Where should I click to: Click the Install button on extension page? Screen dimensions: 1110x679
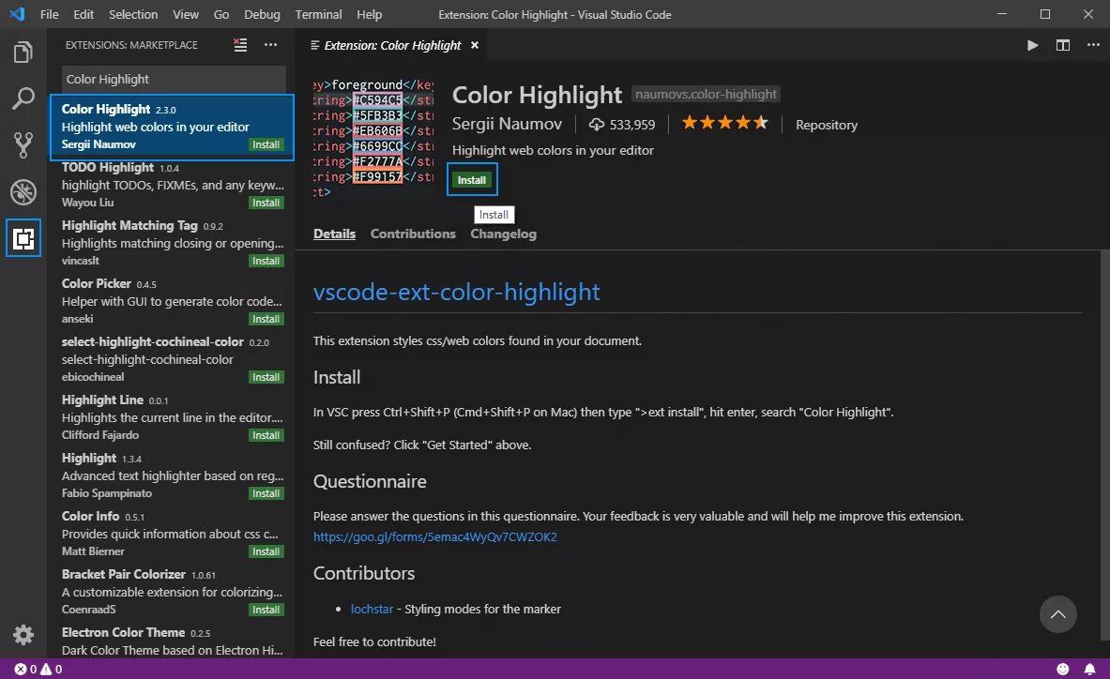(471, 180)
